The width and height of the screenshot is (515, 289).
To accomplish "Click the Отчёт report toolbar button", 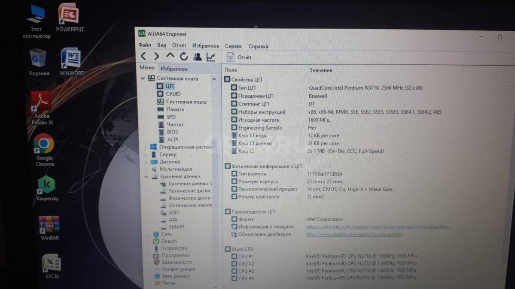I will click(x=239, y=57).
